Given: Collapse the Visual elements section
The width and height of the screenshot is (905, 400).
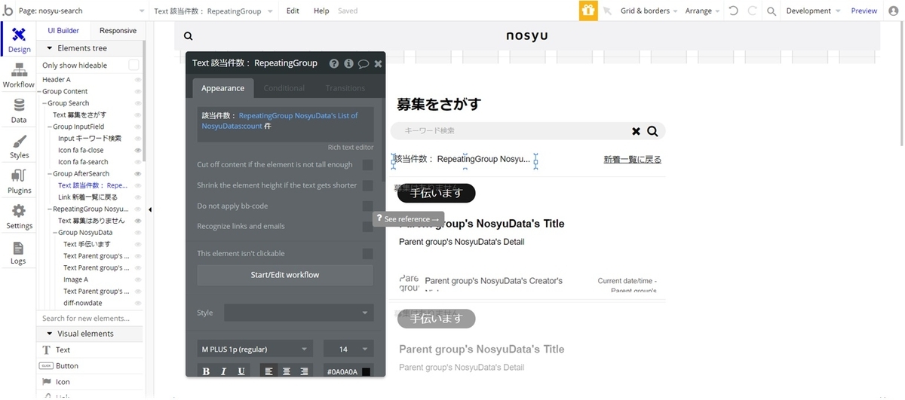Looking at the screenshot, I should pyautogui.click(x=50, y=334).
